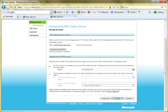The width and height of the screenshot is (168, 112).
Task: Choose 'Create a new Affinity Group' radio
Action: 54,83
